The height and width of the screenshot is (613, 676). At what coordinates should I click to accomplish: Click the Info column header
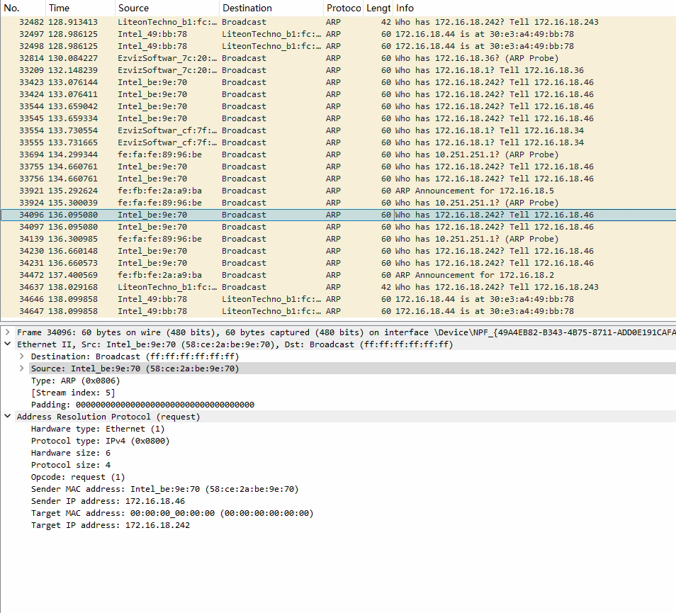click(x=534, y=8)
